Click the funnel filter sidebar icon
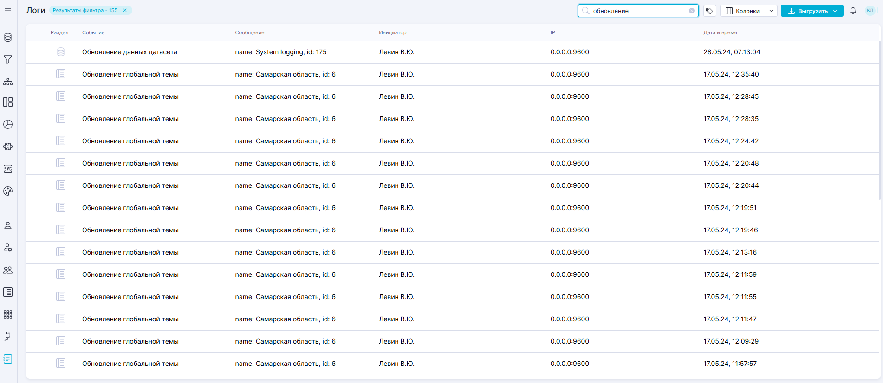This screenshot has height=383, width=883. point(8,59)
